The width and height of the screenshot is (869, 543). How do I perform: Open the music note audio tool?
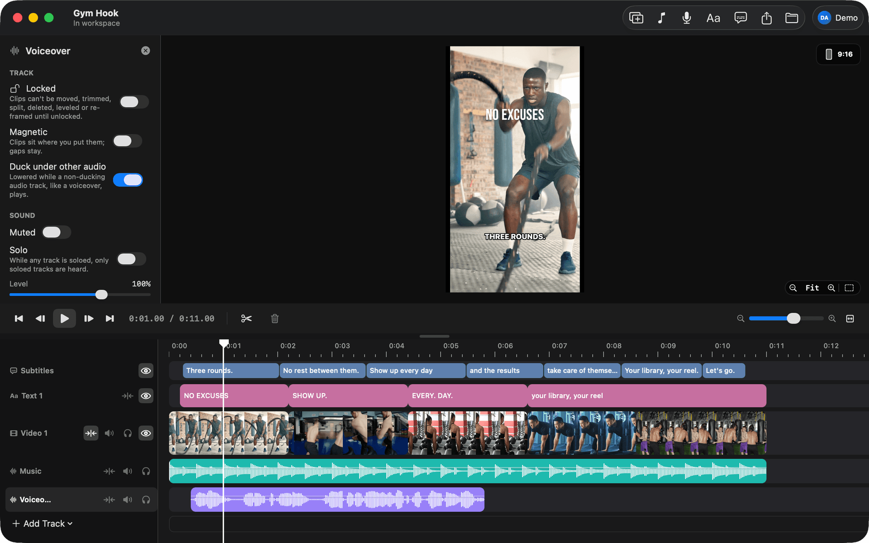pos(661,18)
